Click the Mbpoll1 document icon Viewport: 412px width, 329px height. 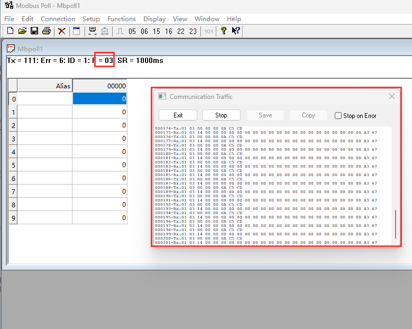(x=11, y=49)
